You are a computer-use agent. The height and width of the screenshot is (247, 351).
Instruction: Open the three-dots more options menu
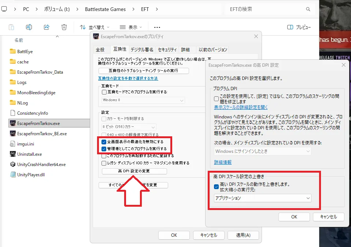point(157,27)
